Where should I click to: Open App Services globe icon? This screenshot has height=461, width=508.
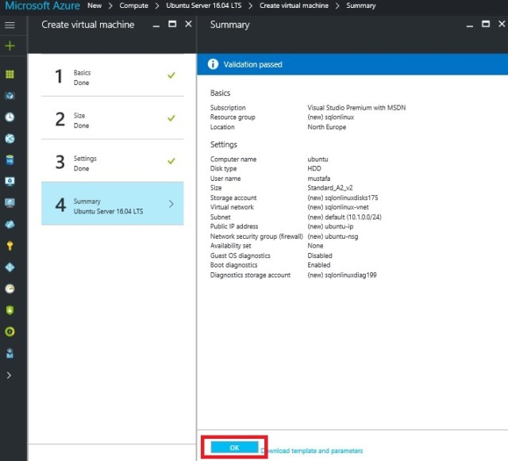(10, 139)
